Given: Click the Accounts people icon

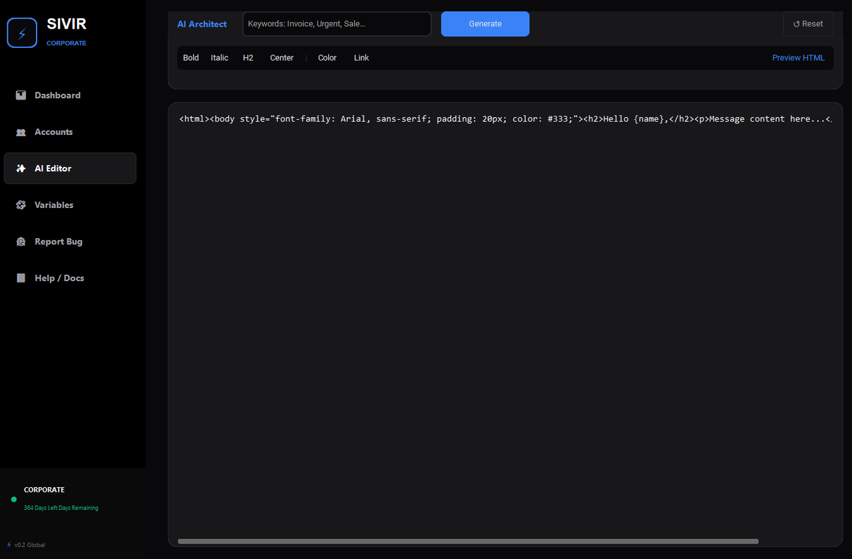Looking at the screenshot, I should click(21, 132).
